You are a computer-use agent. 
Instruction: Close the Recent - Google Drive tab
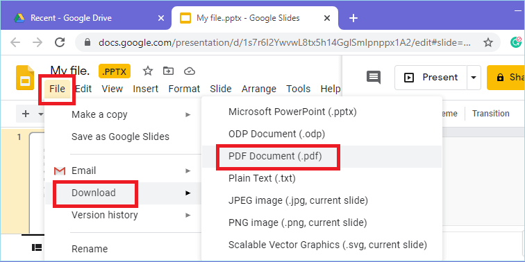(161, 18)
